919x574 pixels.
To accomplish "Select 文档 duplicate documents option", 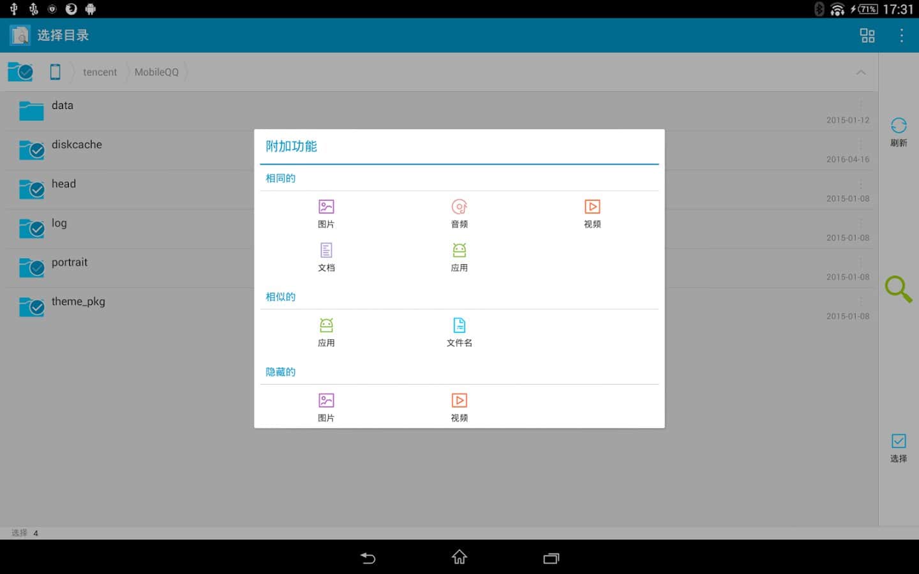I will click(326, 257).
